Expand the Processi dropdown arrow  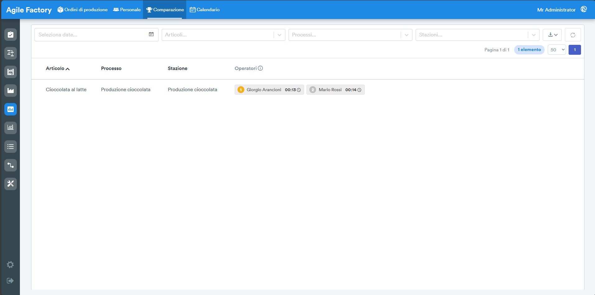coord(406,35)
